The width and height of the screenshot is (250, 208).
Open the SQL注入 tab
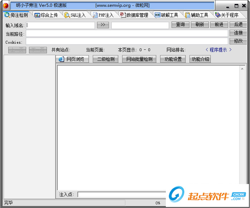[x=75, y=15]
